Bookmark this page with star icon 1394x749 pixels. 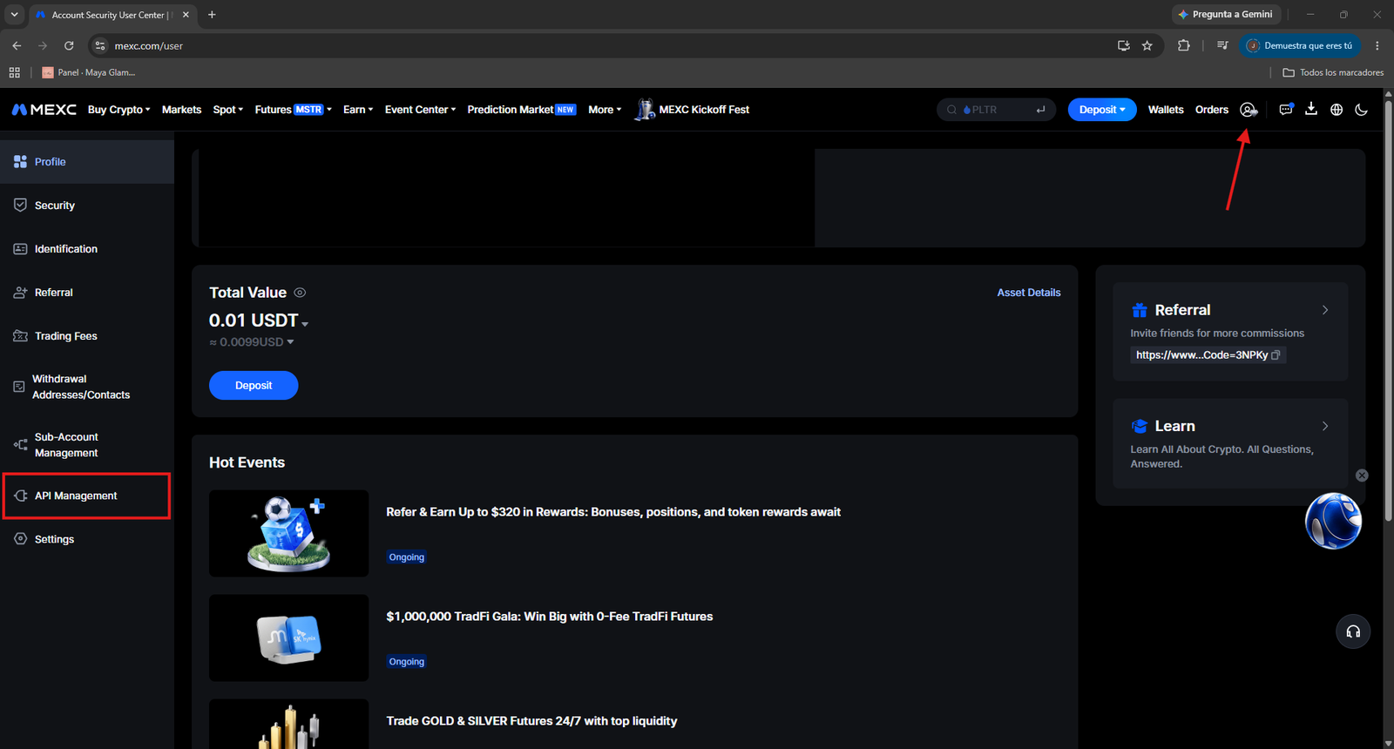(x=1147, y=46)
